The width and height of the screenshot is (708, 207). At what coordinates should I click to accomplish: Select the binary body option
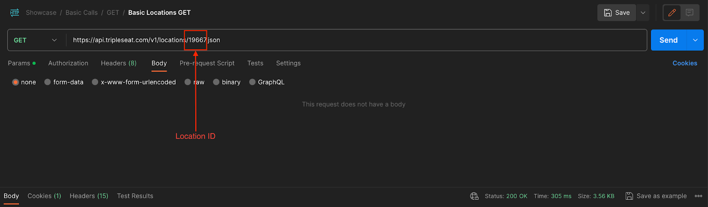pyautogui.click(x=216, y=82)
